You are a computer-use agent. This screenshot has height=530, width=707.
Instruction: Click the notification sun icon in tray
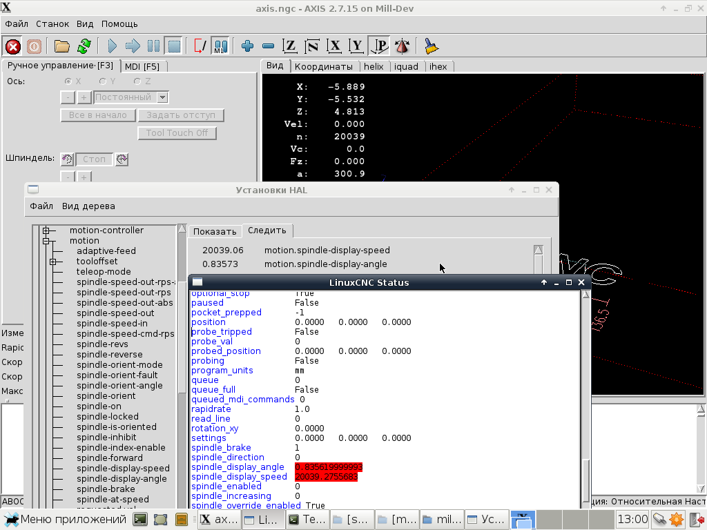coord(677,520)
